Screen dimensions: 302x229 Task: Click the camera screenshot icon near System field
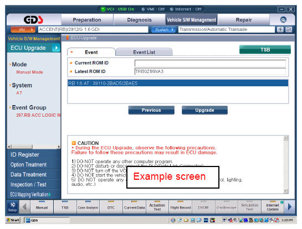pos(280,29)
